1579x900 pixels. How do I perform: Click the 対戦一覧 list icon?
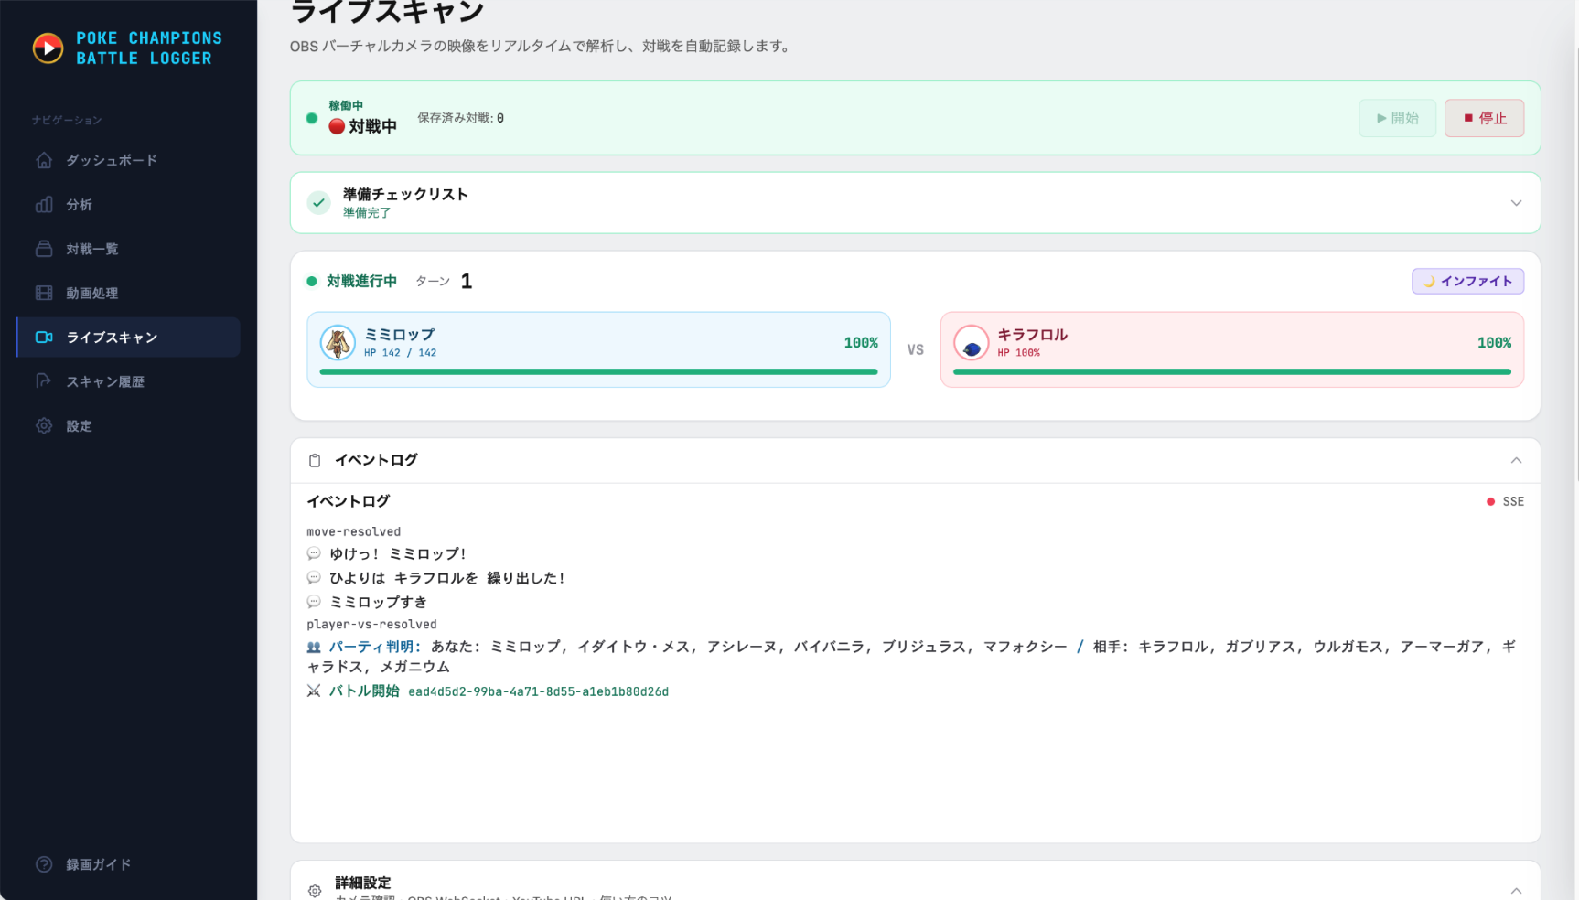(x=44, y=249)
